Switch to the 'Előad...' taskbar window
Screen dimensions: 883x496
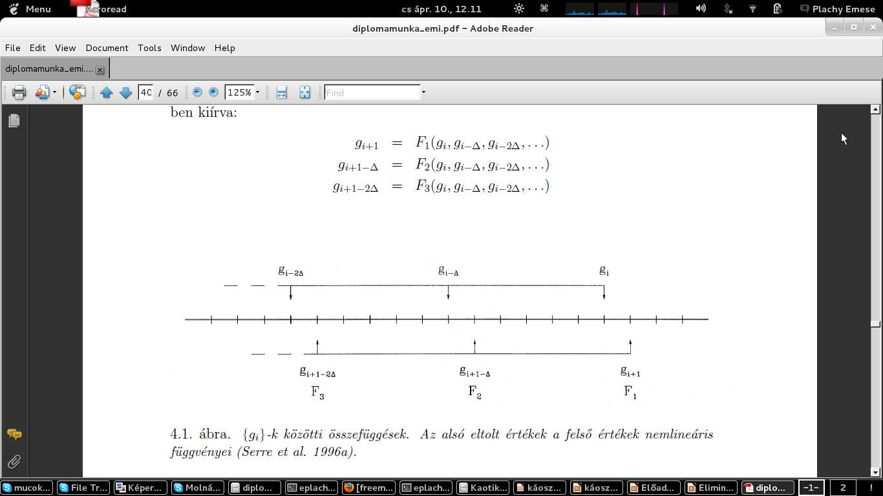click(654, 488)
